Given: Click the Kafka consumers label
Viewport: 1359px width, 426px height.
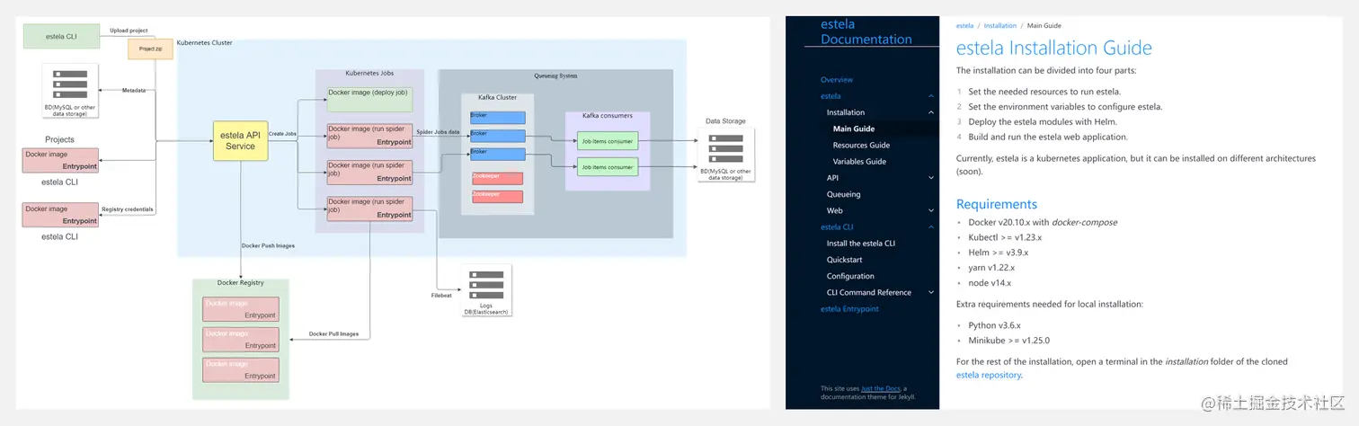Looking at the screenshot, I should (608, 116).
